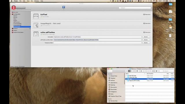Click the pdfToolbox profiles folder field
185x104 pixels.
[x=97, y=40]
